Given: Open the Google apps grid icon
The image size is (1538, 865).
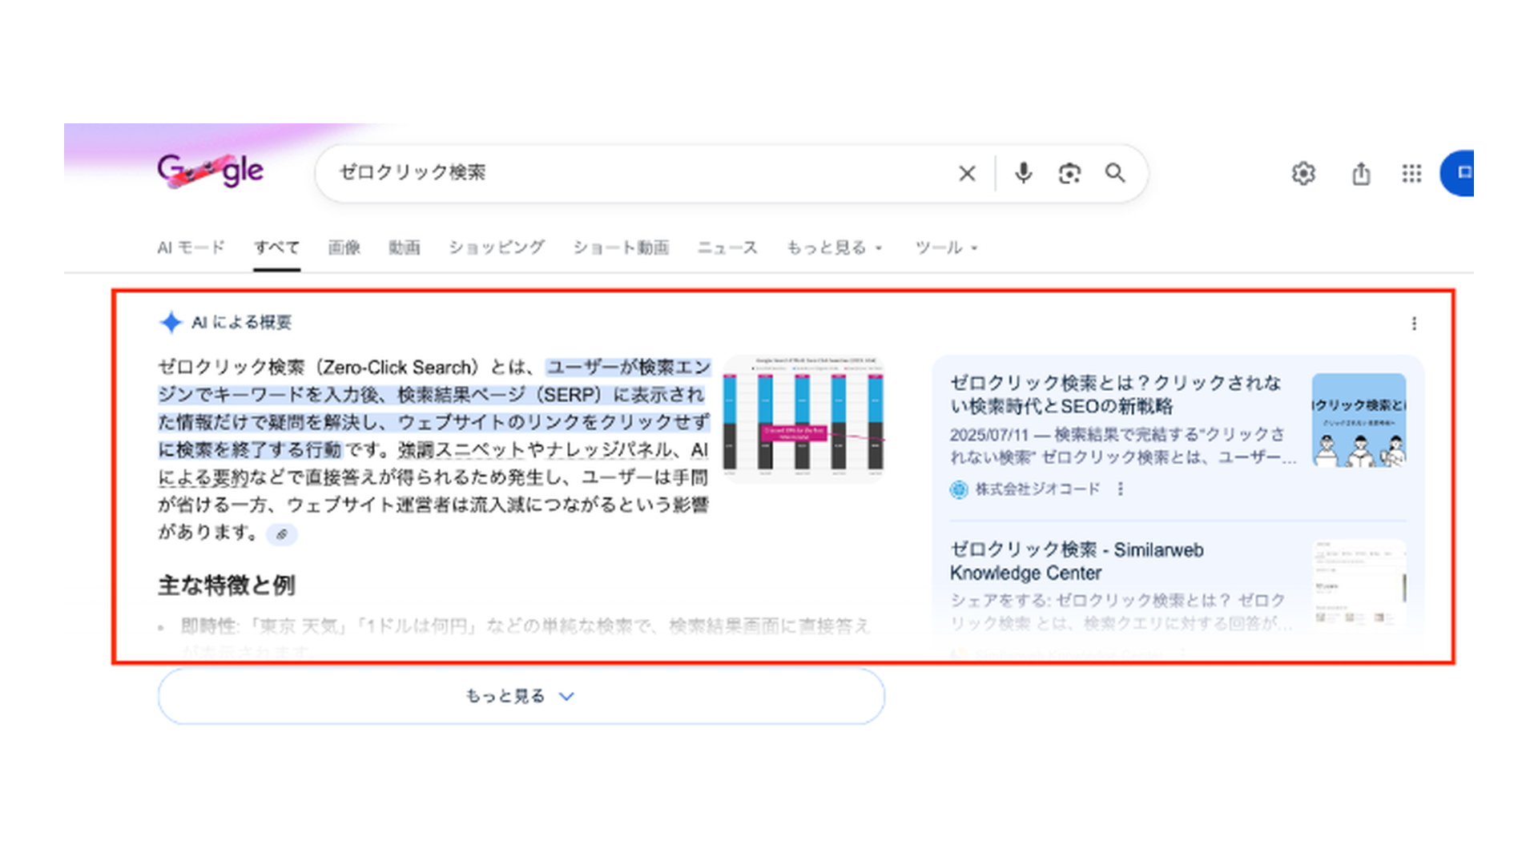Looking at the screenshot, I should pyautogui.click(x=1411, y=173).
